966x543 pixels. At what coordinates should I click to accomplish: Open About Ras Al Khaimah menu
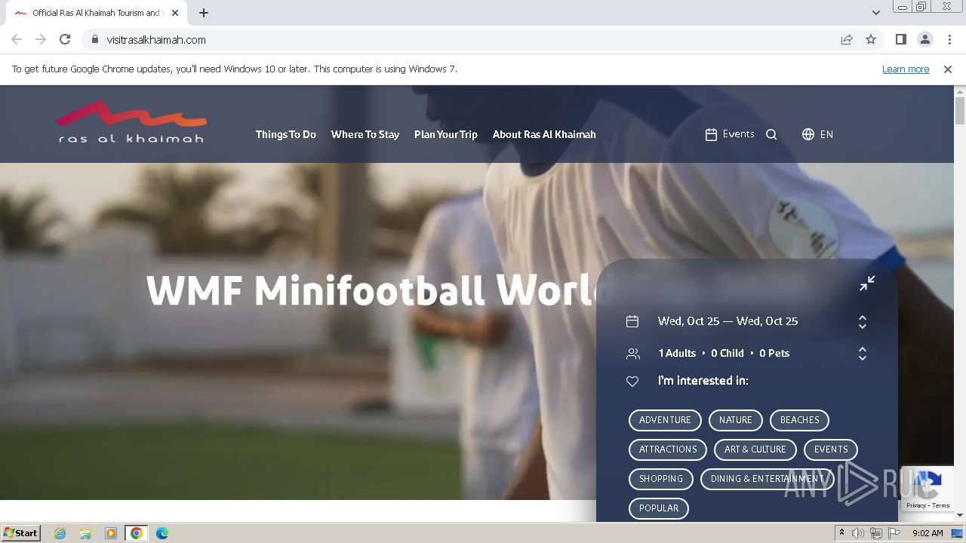[x=544, y=134]
